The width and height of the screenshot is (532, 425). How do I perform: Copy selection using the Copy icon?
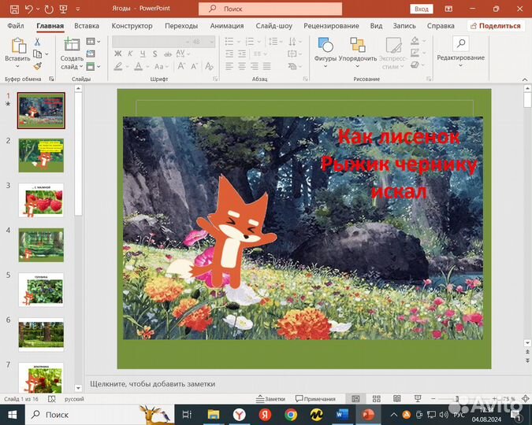[x=37, y=54]
